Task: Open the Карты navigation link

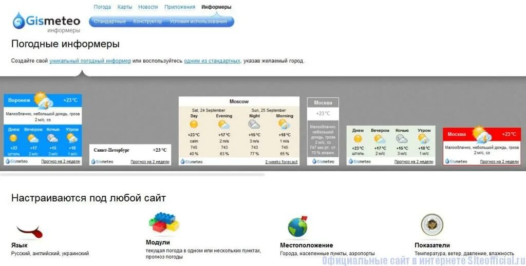Action: click(x=125, y=7)
